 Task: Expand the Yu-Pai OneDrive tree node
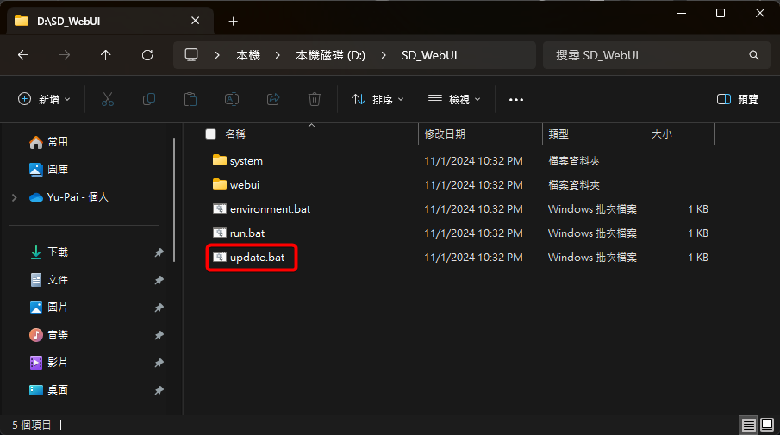pyautogui.click(x=14, y=197)
